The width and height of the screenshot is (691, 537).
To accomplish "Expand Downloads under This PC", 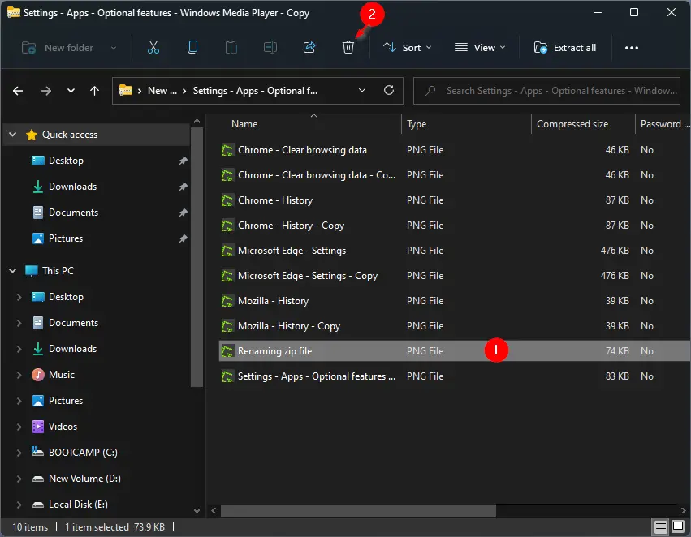I will point(19,349).
